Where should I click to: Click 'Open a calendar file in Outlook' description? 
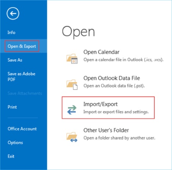[123, 60]
